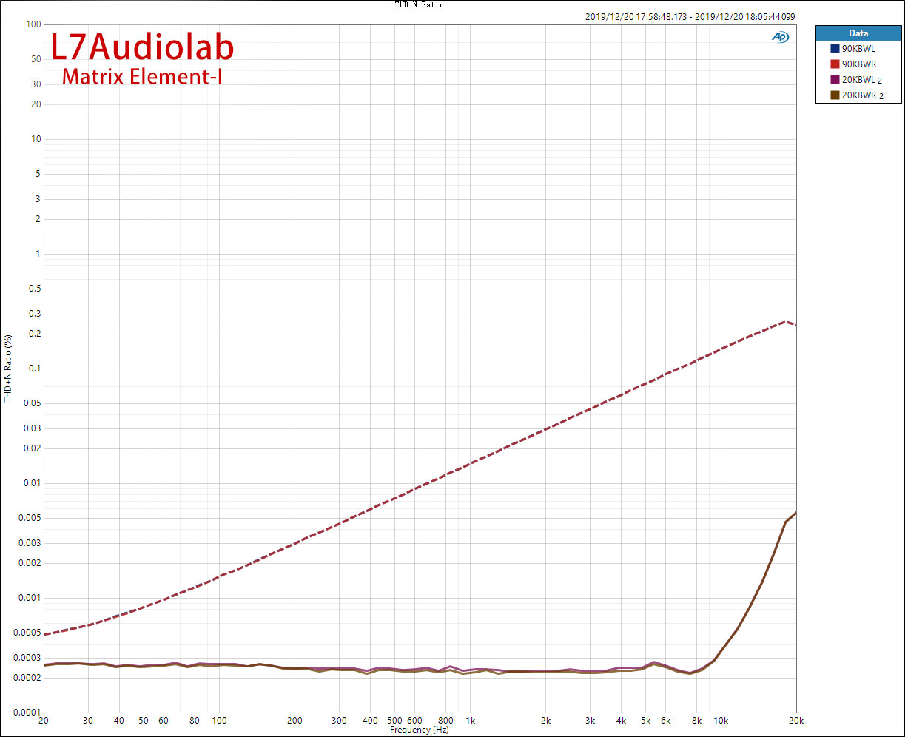Click the blue 90KBWL color swatch
Image resolution: width=905 pixels, height=737 pixels.
point(835,49)
